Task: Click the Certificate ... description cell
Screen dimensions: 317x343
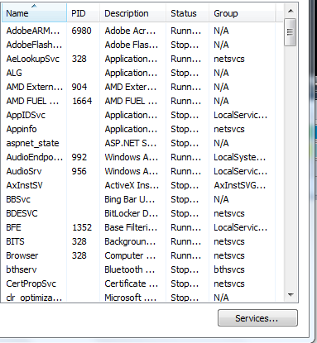Action: click(132, 283)
